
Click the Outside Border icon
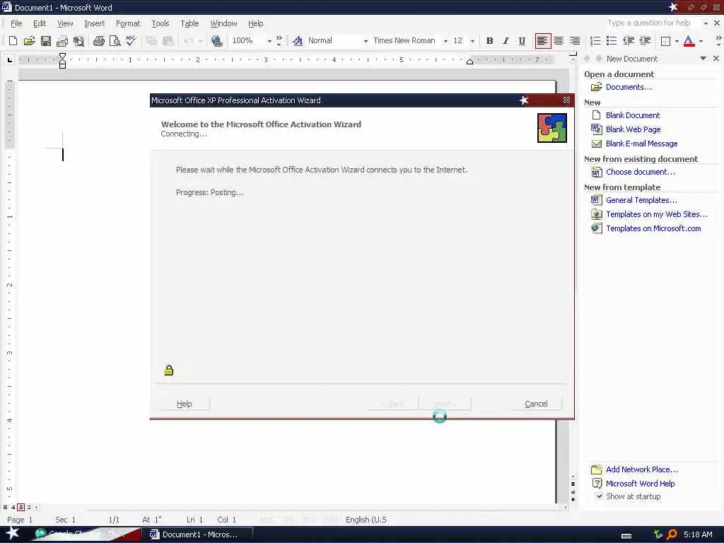(x=665, y=41)
